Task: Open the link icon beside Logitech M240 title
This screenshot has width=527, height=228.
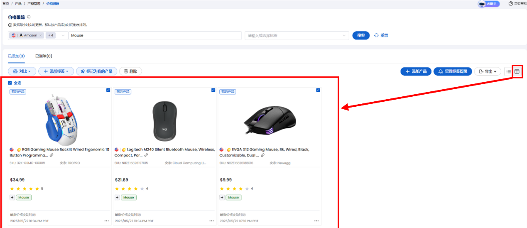Action: coord(146,155)
